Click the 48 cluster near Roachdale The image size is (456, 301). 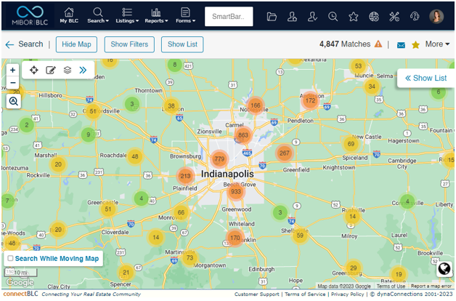click(135, 156)
